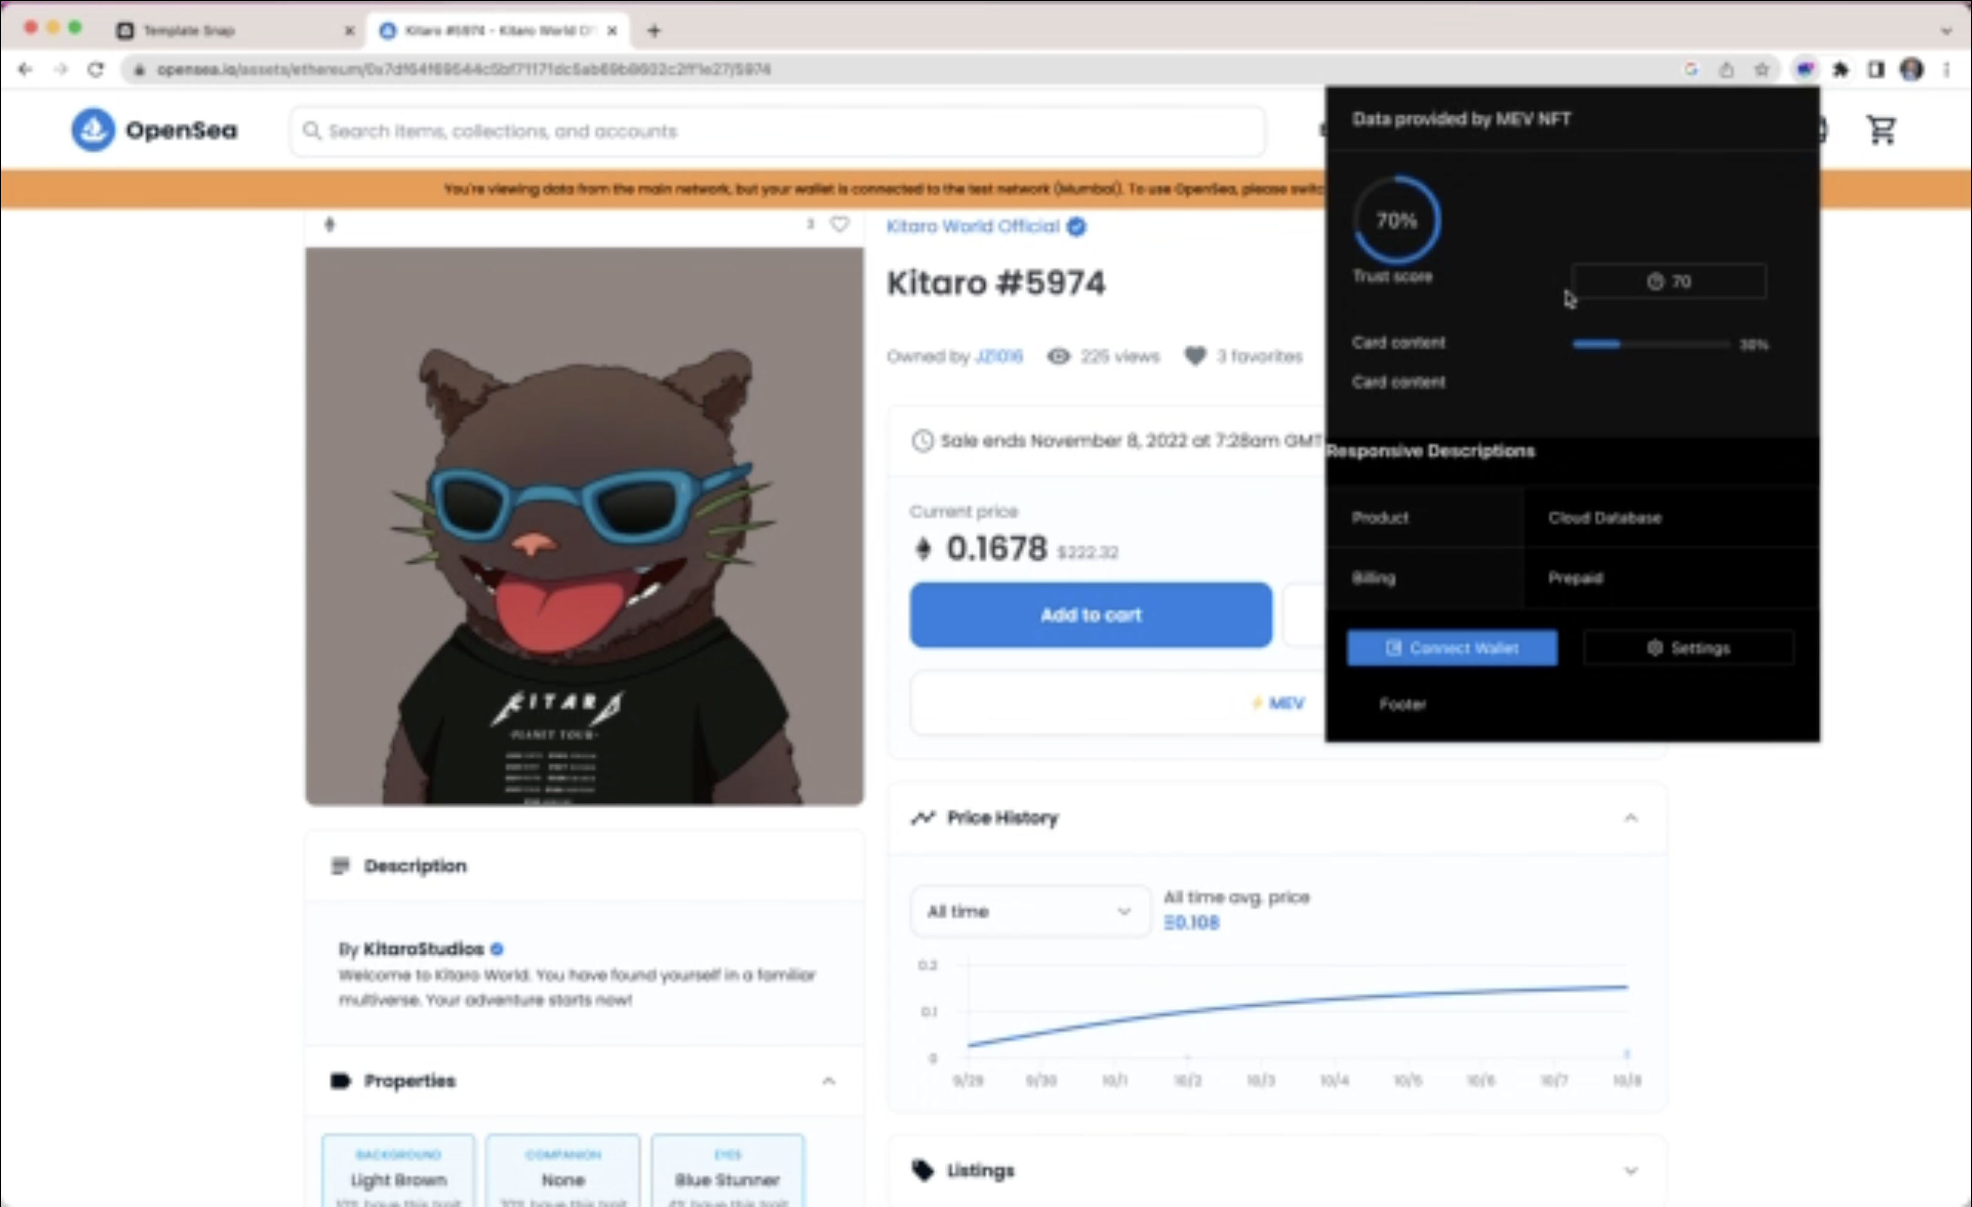Open the KitaroStudios creator link
1972x1207 pixels.
423,949
